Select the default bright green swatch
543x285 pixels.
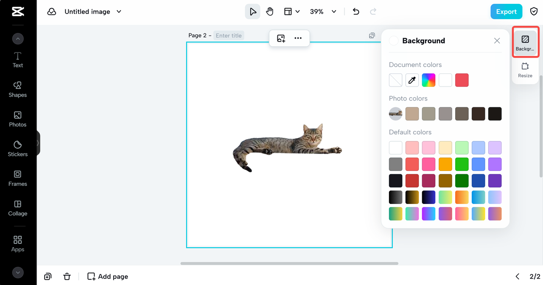tap(462, 164)
